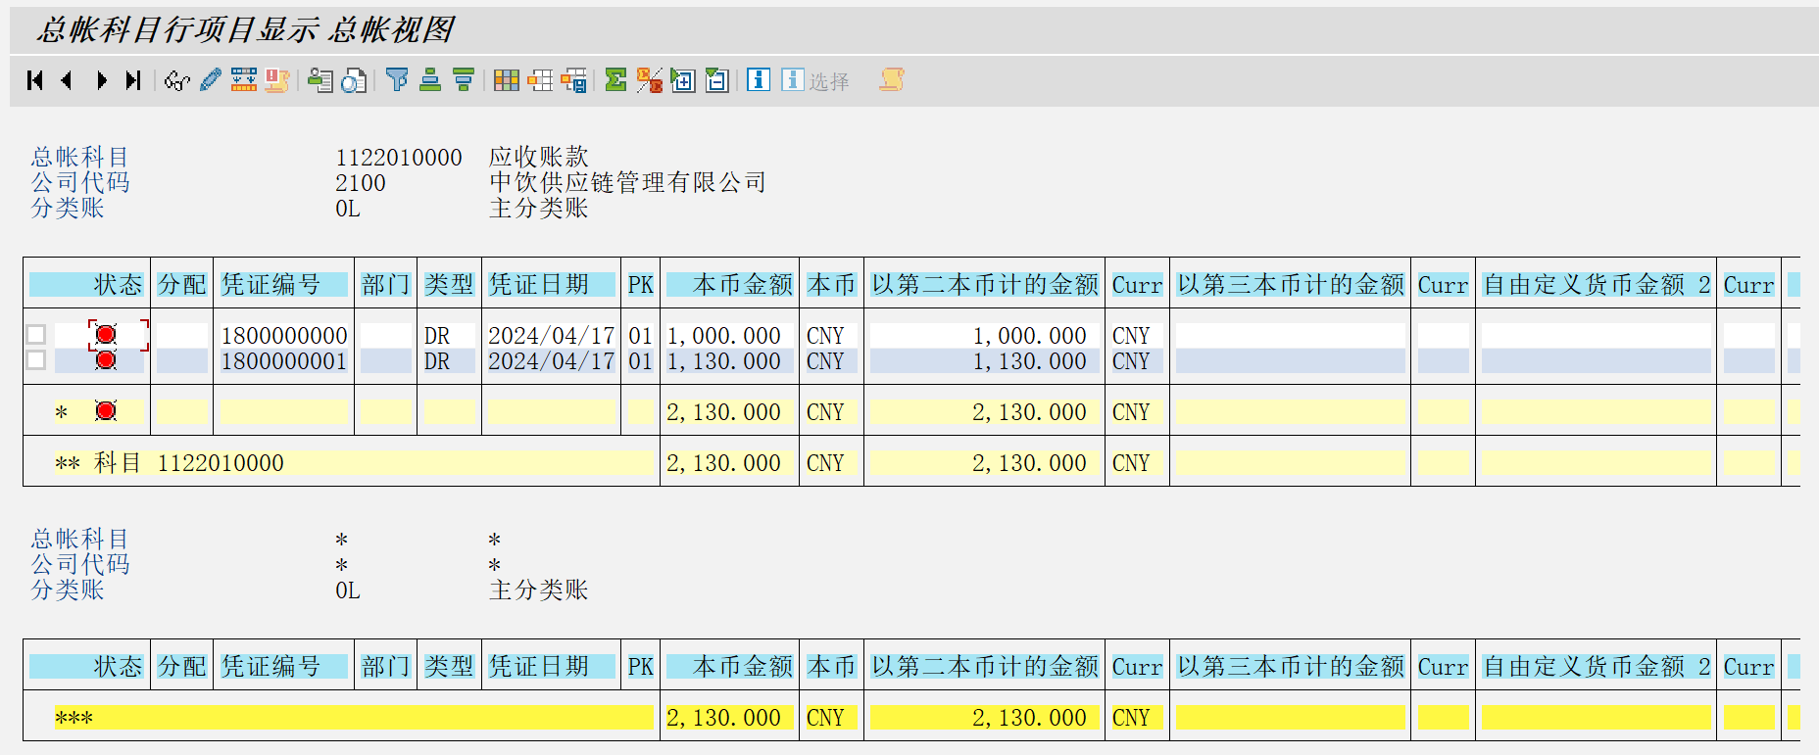The image size is (1819, 755).
Task: Click the 凭证日期 column header in the upper table
Action: click(x=551, y=285)
